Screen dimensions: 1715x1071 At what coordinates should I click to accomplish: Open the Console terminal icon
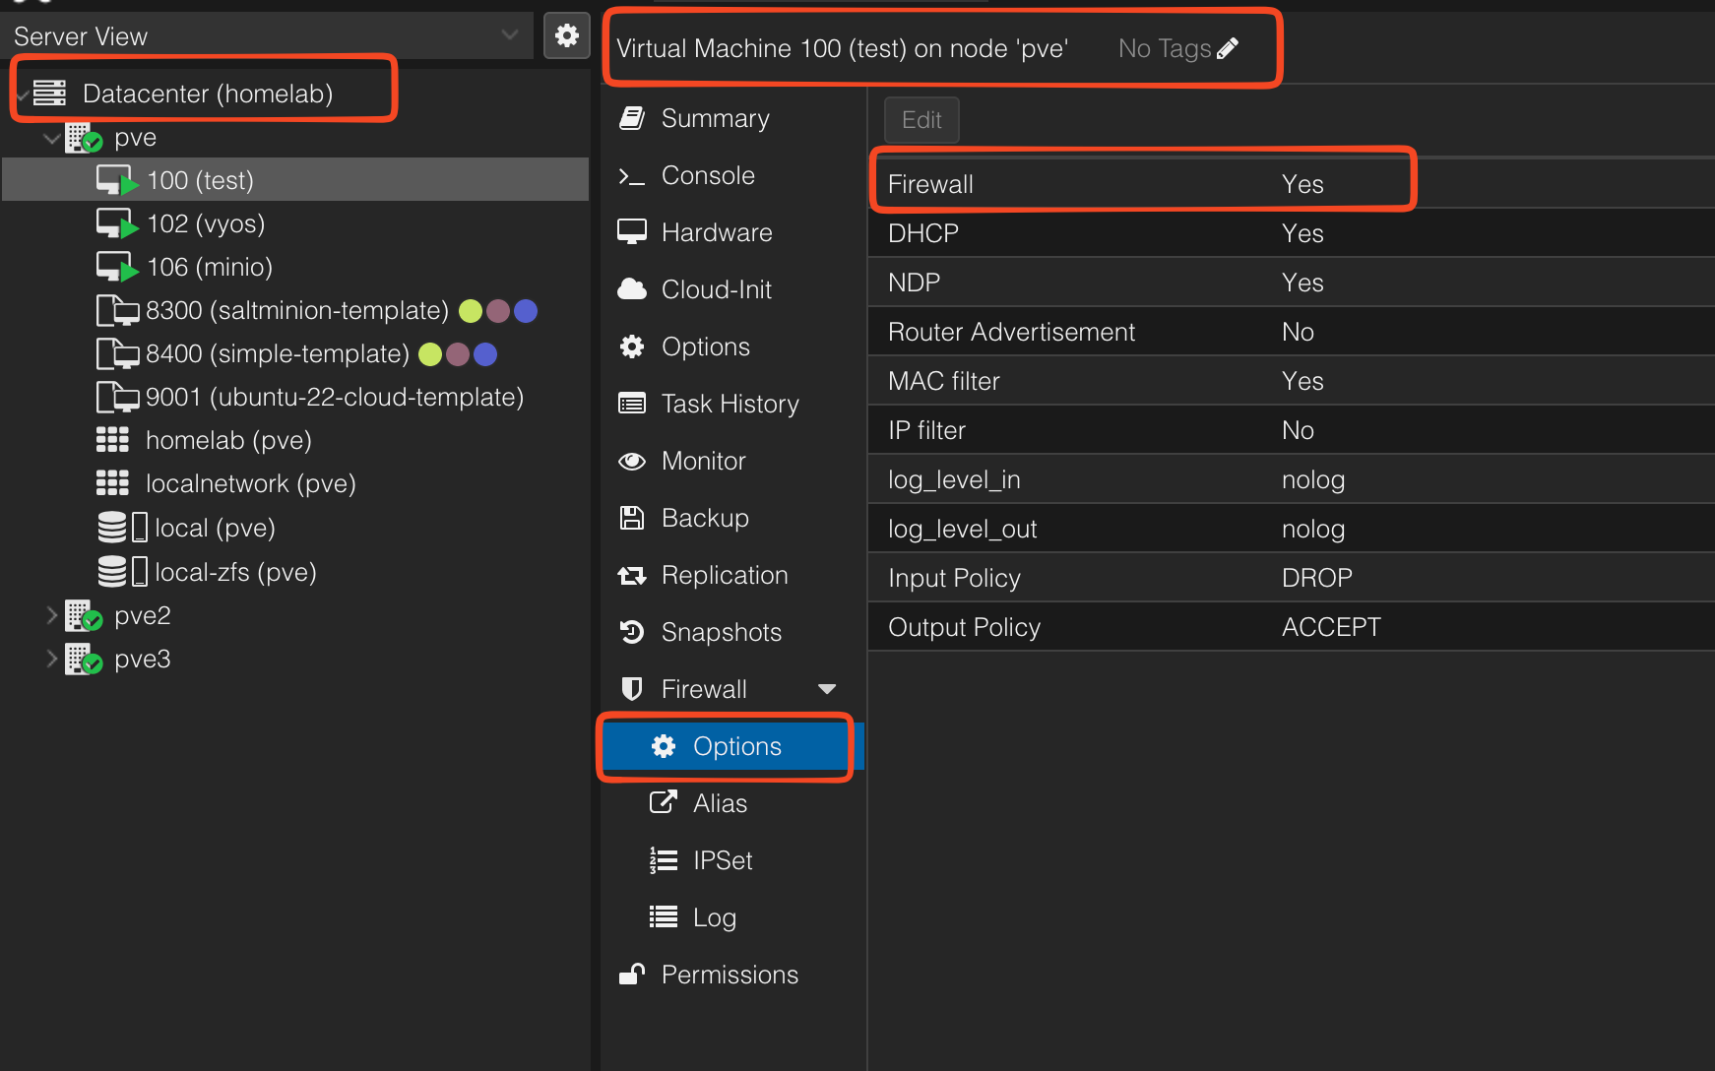[x=631, y=176]
